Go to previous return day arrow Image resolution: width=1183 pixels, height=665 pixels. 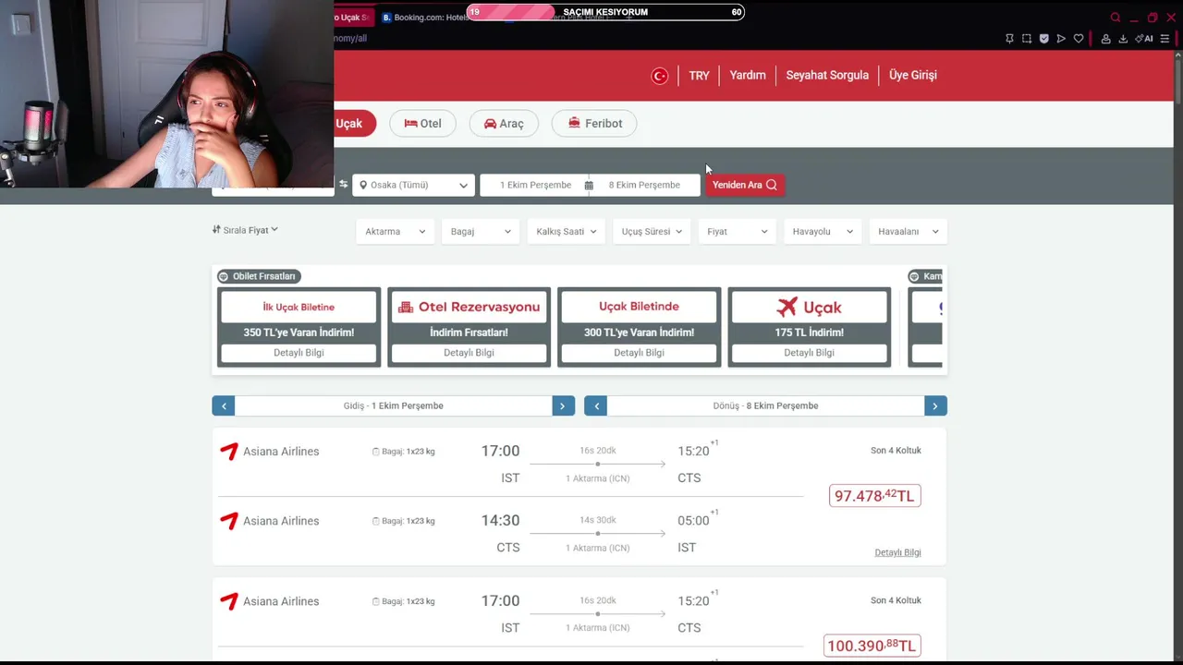596,405
